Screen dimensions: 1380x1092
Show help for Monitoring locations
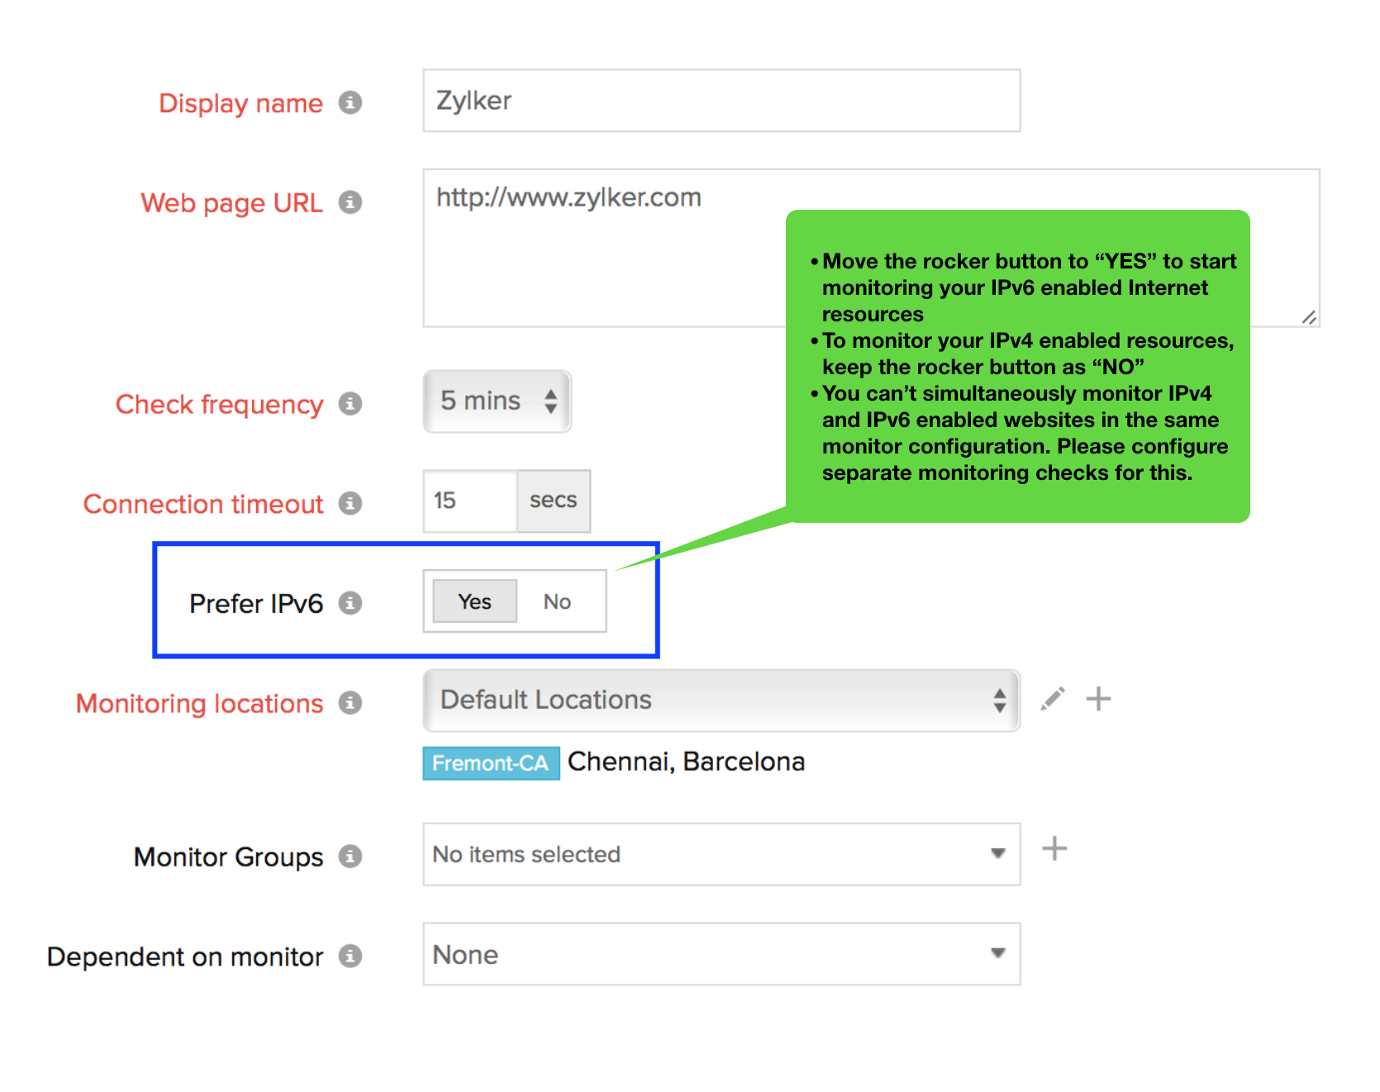350,703
